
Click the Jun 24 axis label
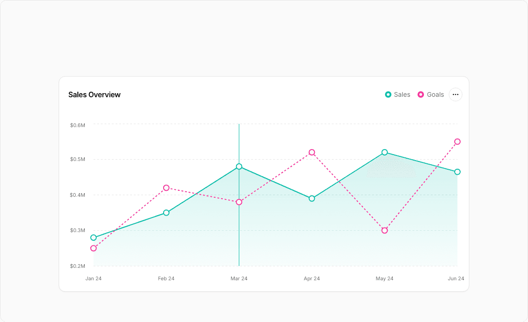coord(456,278)
